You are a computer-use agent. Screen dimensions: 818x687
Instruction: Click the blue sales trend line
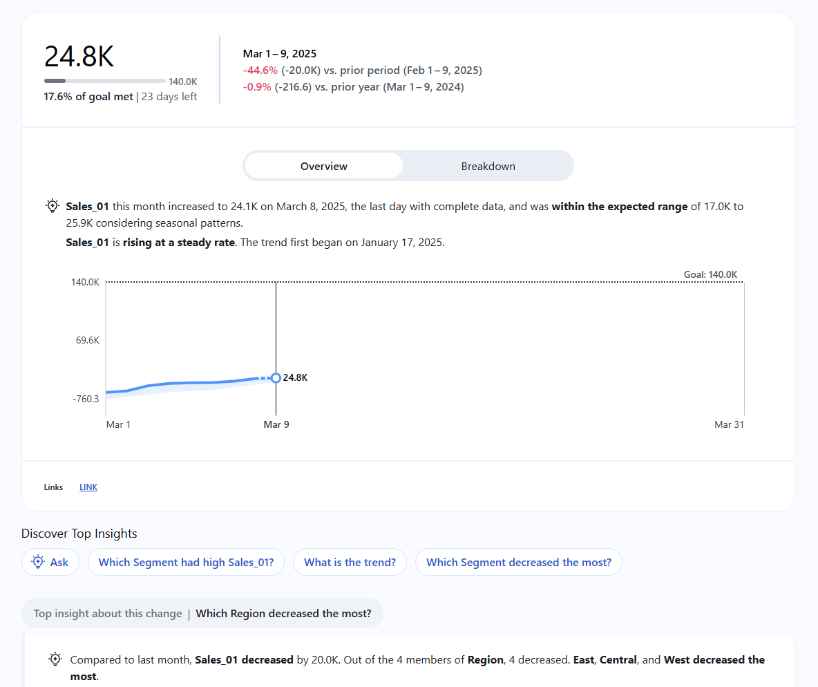point(191,383)
